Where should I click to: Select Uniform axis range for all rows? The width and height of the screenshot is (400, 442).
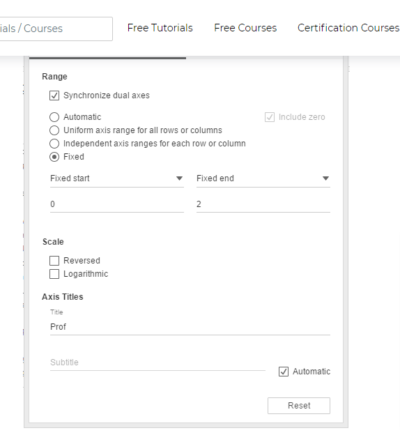point(54,130)
